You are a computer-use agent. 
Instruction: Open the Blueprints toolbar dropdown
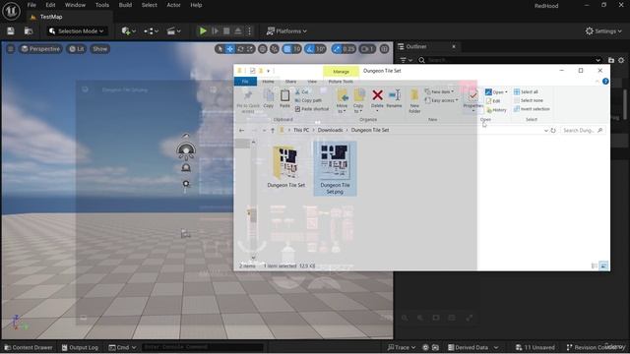tap(151, 30)
